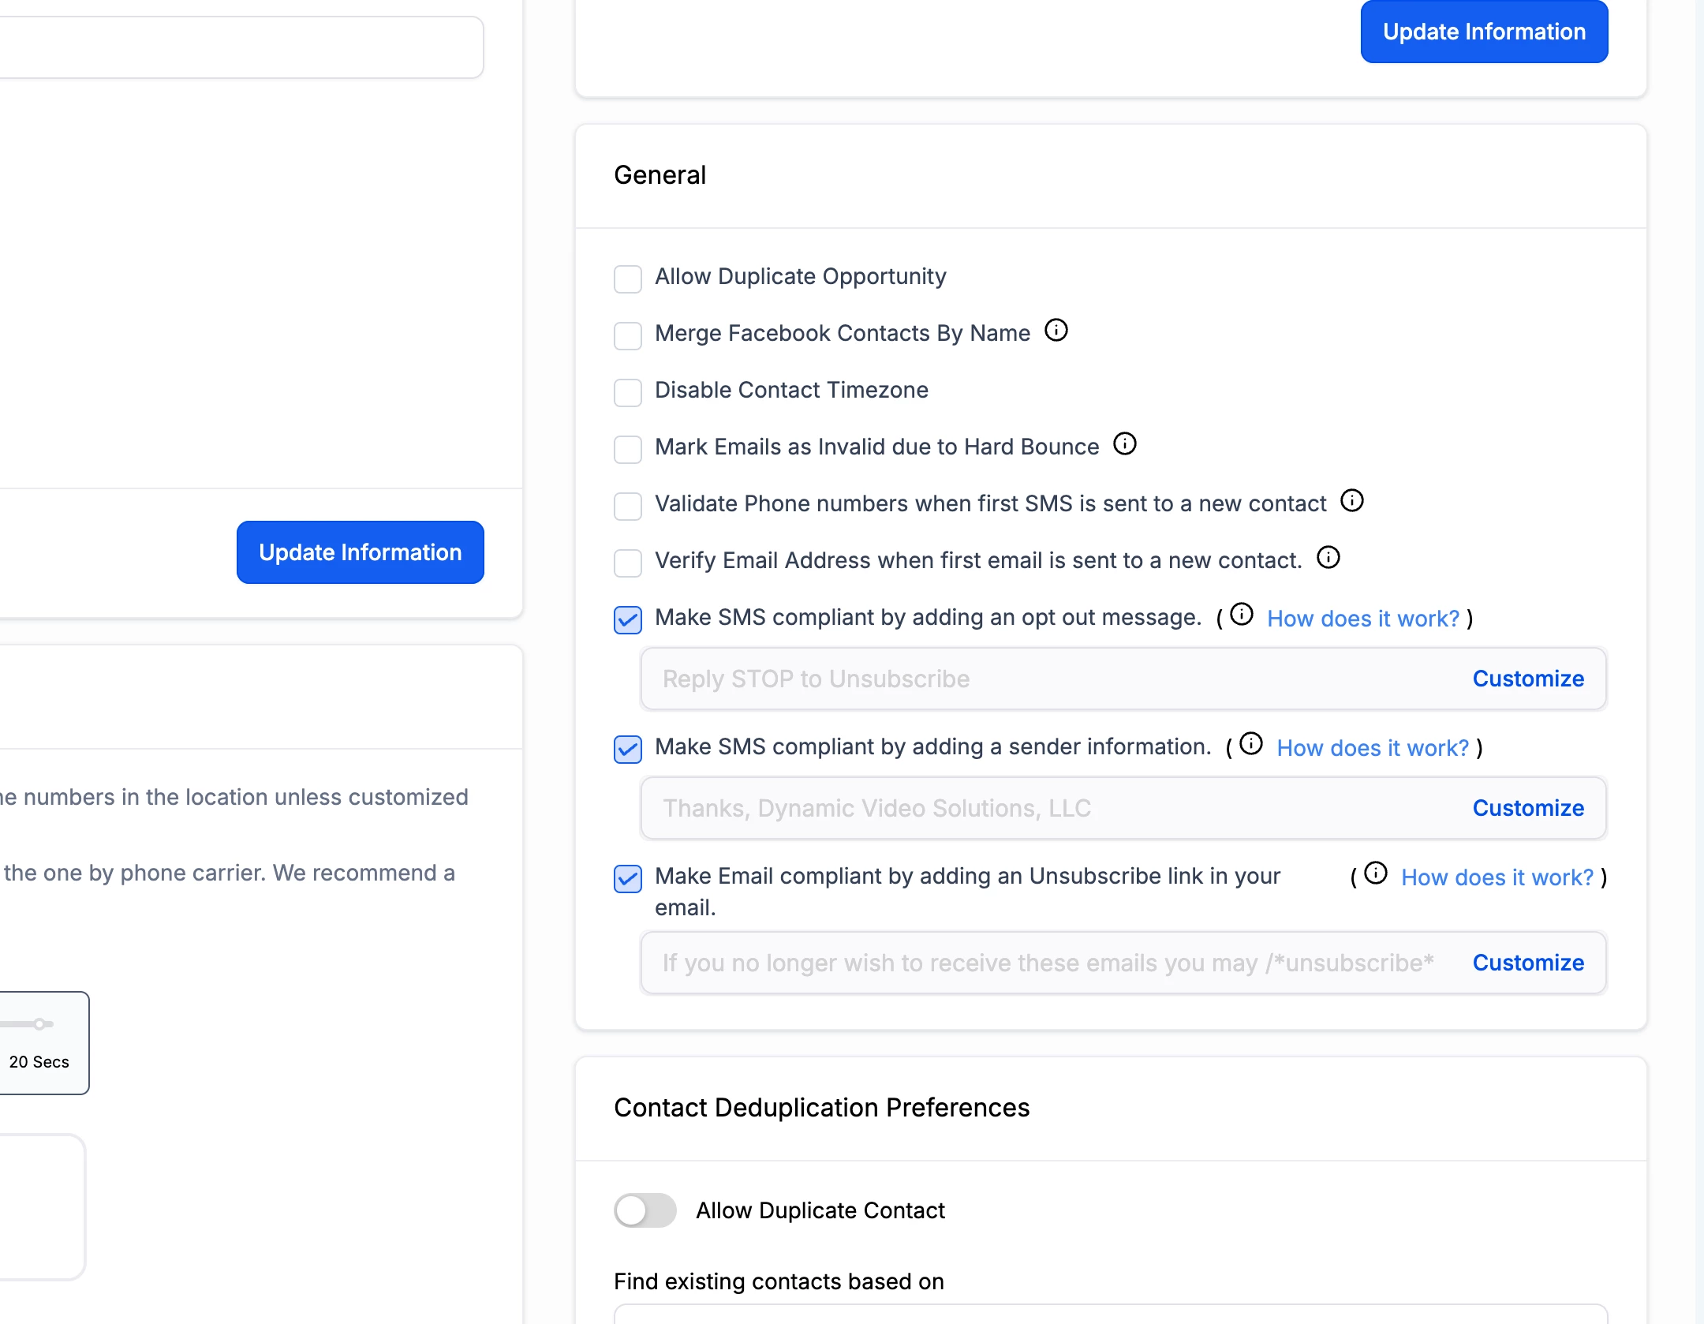1704x1324 pixels.
Task: Customize the Reply STOP to Unsubscribe message
Action: [1527, 679]
